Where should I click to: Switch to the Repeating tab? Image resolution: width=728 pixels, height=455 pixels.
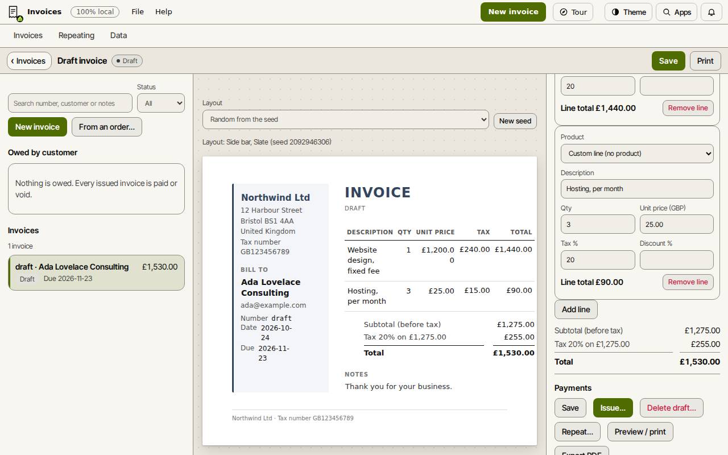tap(76, 35)
